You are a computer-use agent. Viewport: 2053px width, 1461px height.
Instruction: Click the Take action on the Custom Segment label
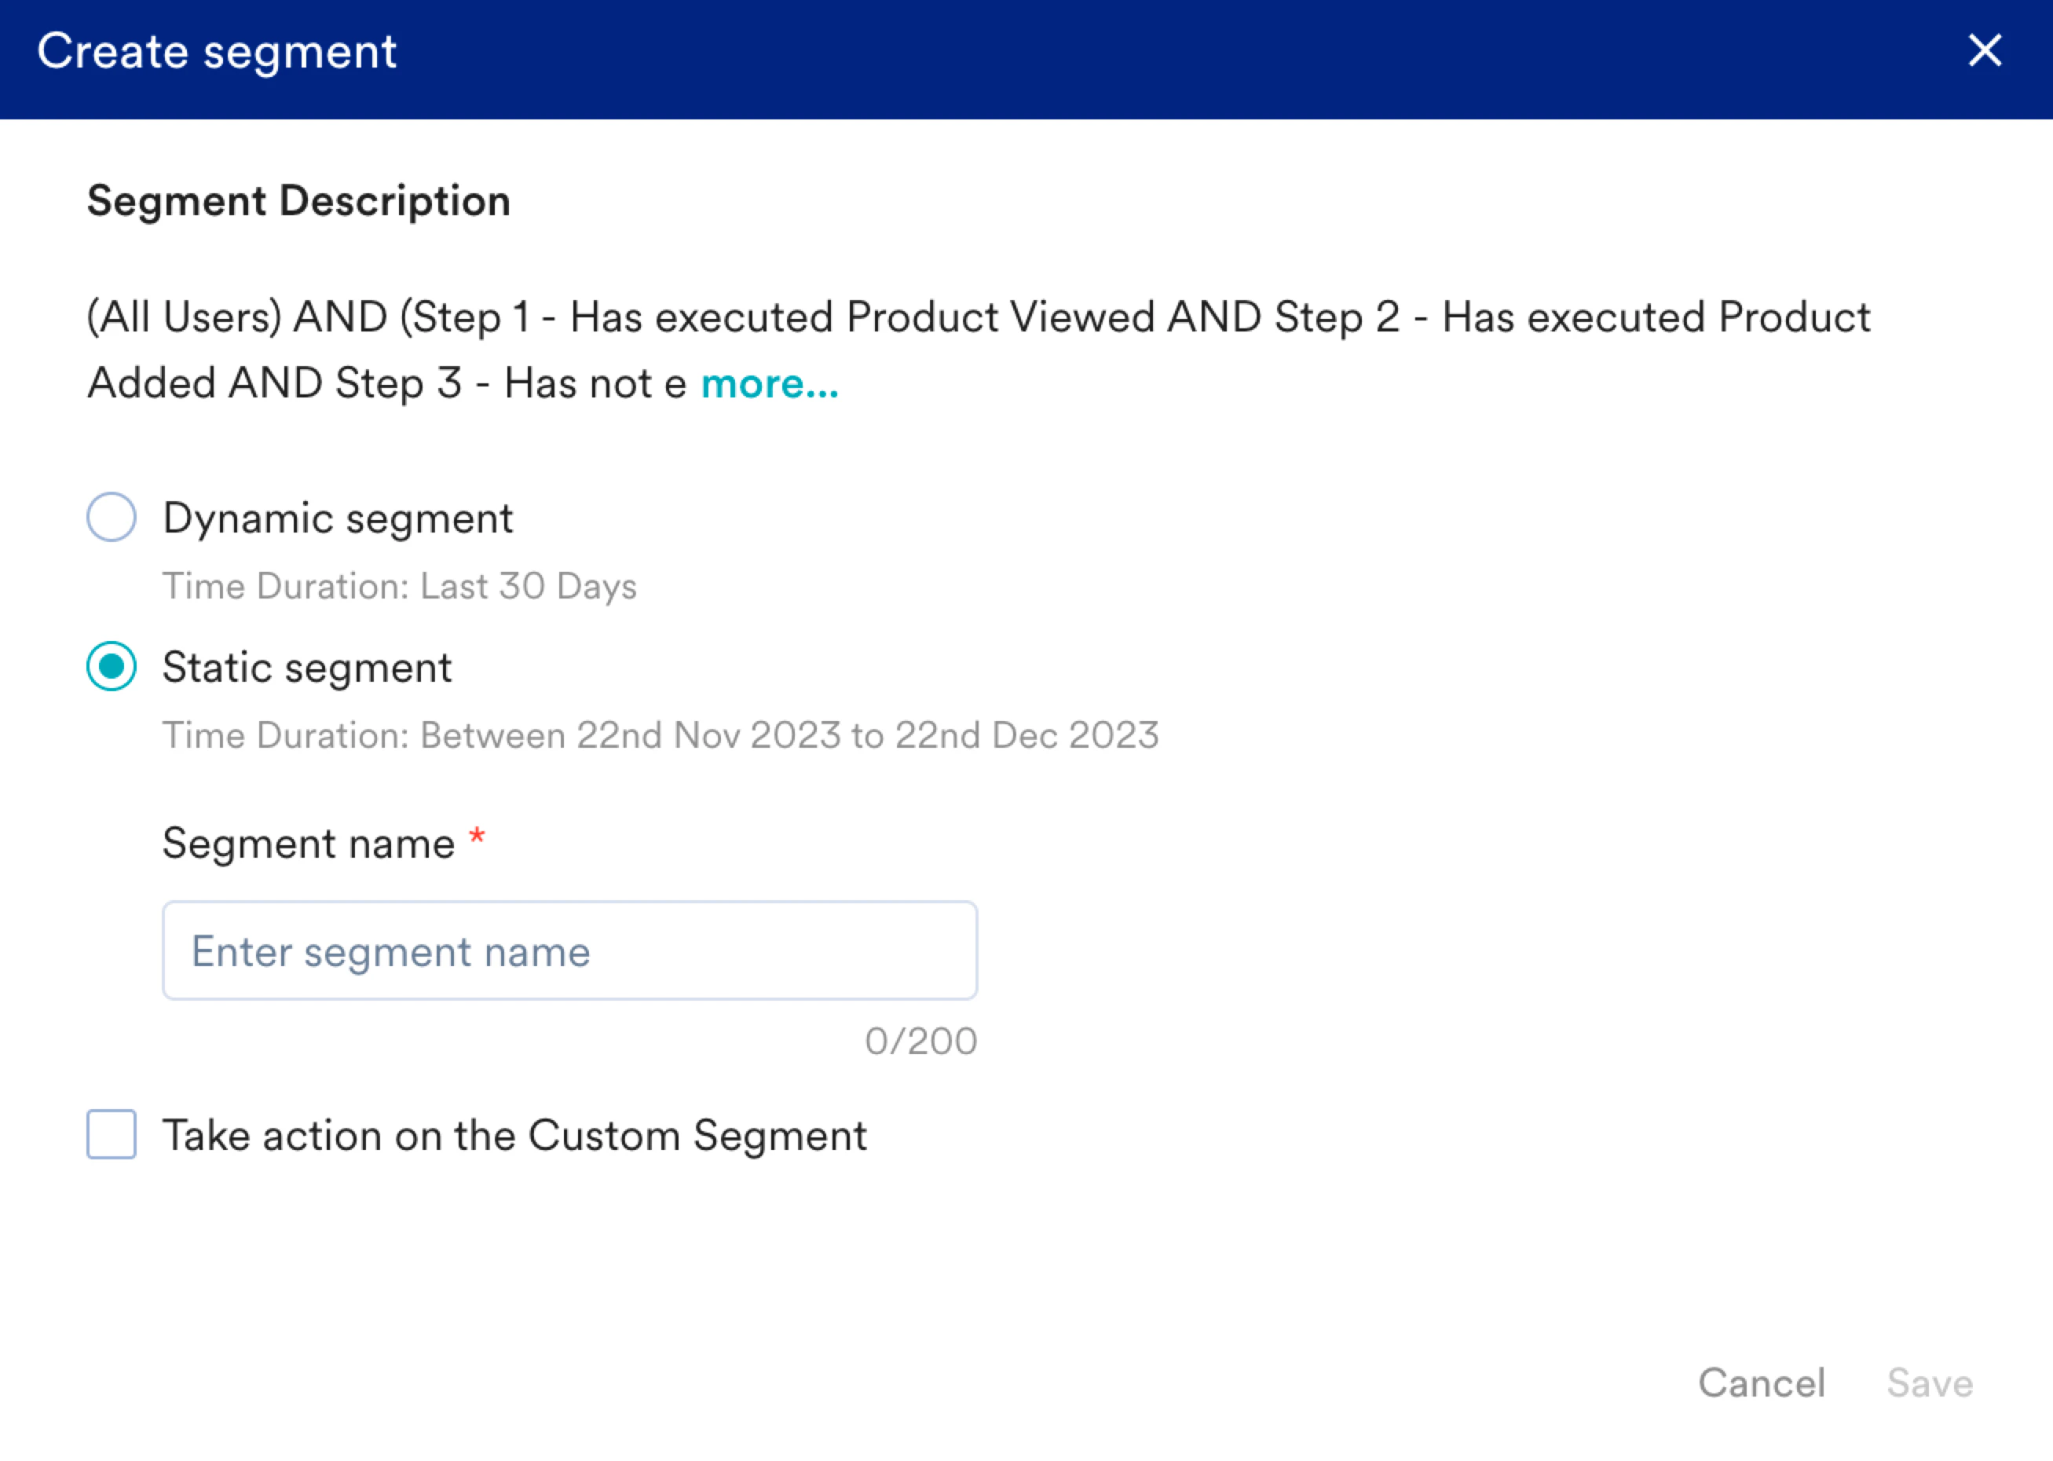[x=514, y=1135]
